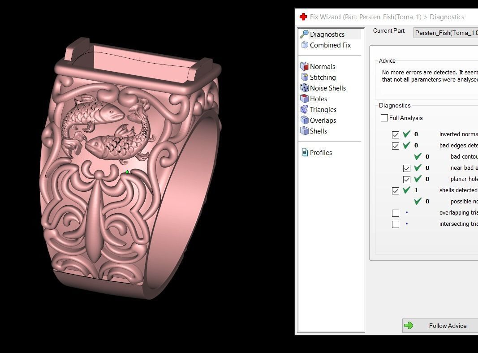The image size is (478, 353).
Task: Click the Combined Fix cube icon
Action: point(305,45)
